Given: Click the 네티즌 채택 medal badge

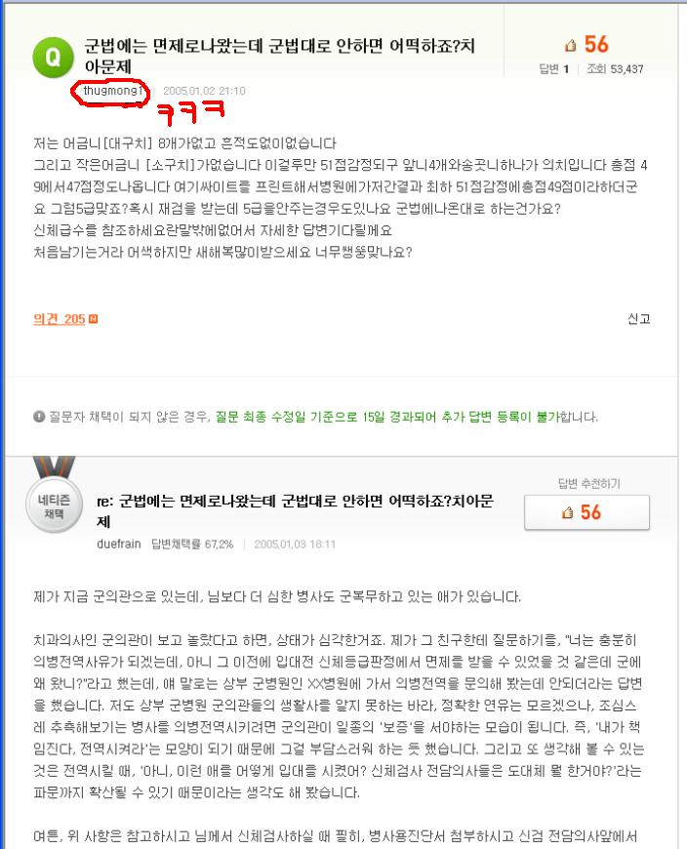Looking at the screenshot, I should click(x=54, y=496).
